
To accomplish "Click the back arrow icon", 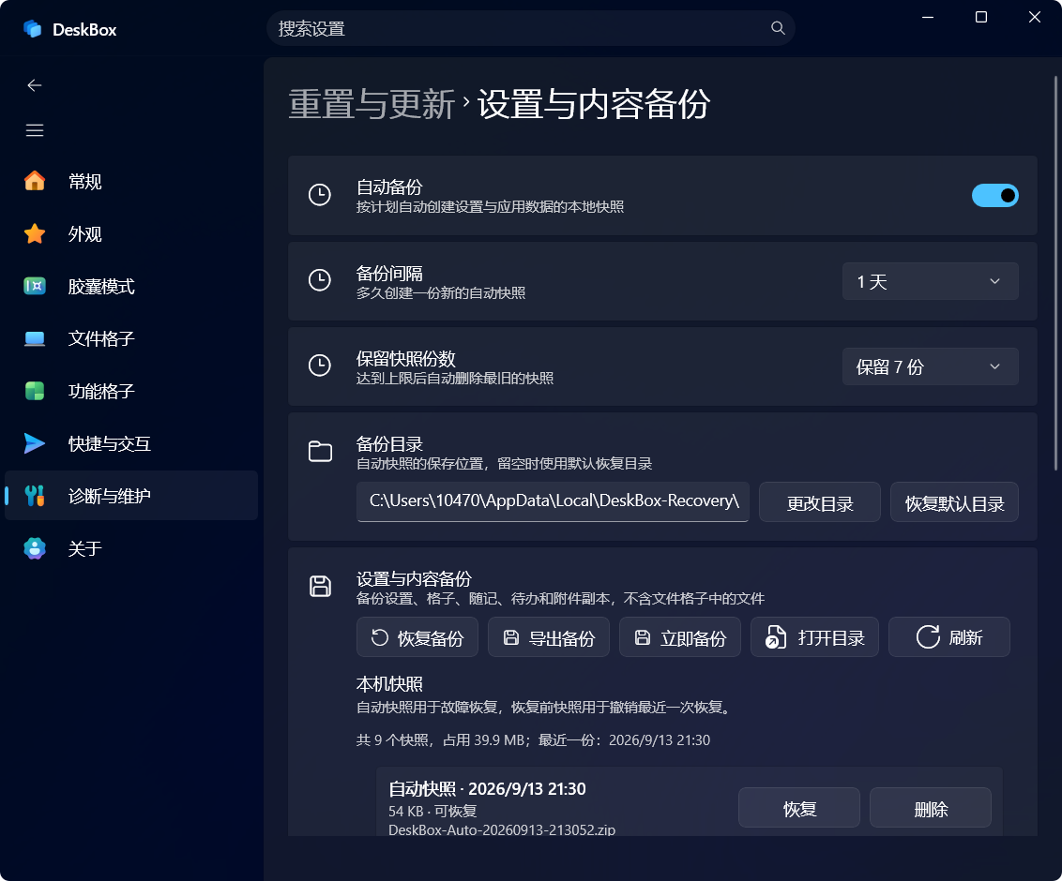I will click(x=35, y=85).
